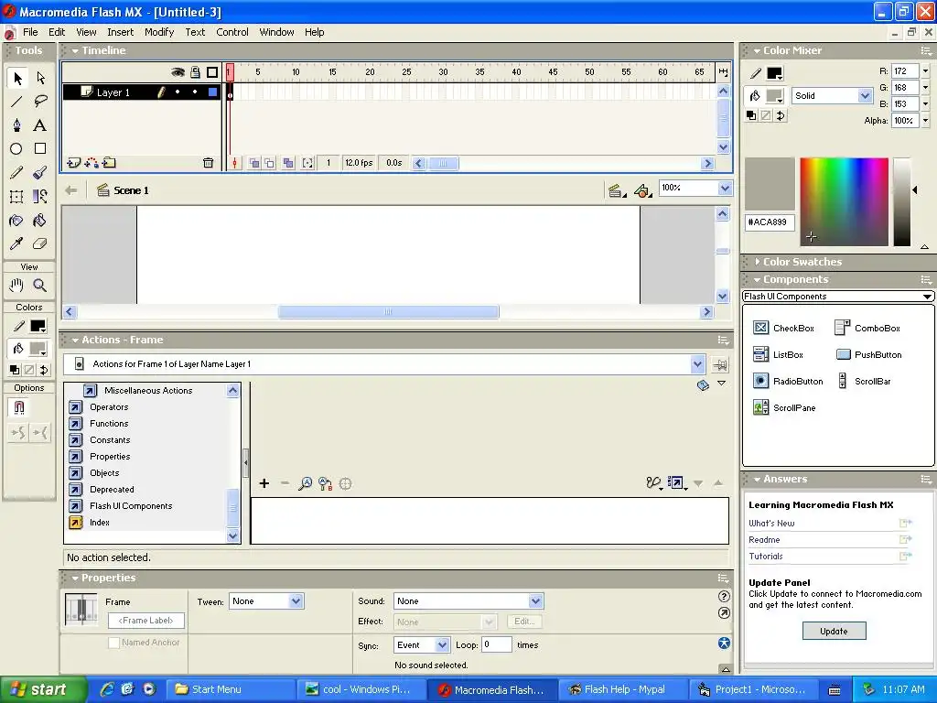The height and width of the screenshot is (703, 937).
Task: Select the Eyedropper tool
Action: click(16, 243)
